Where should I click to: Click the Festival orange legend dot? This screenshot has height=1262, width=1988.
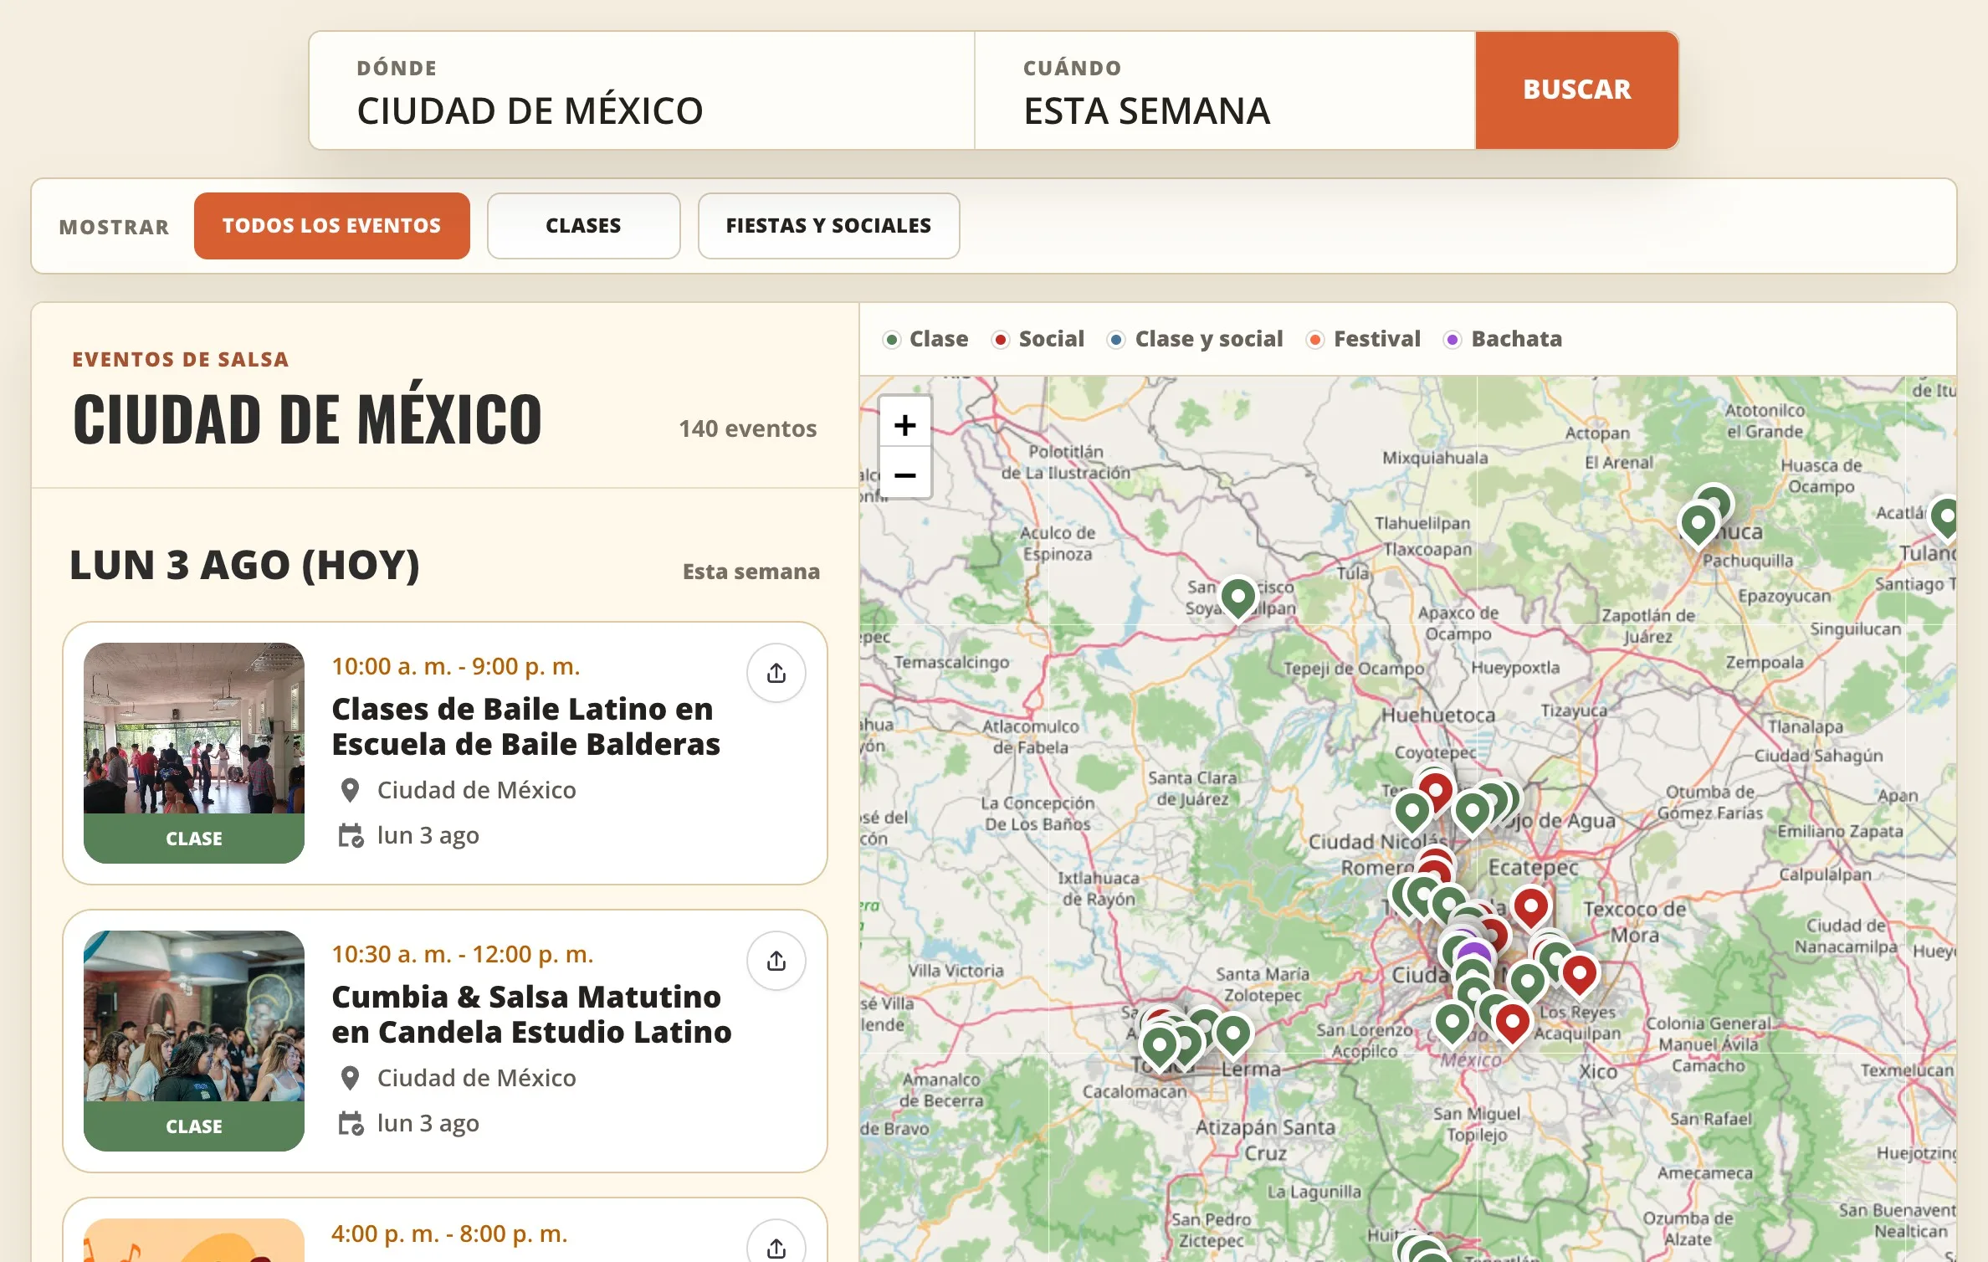(1315, 339)
